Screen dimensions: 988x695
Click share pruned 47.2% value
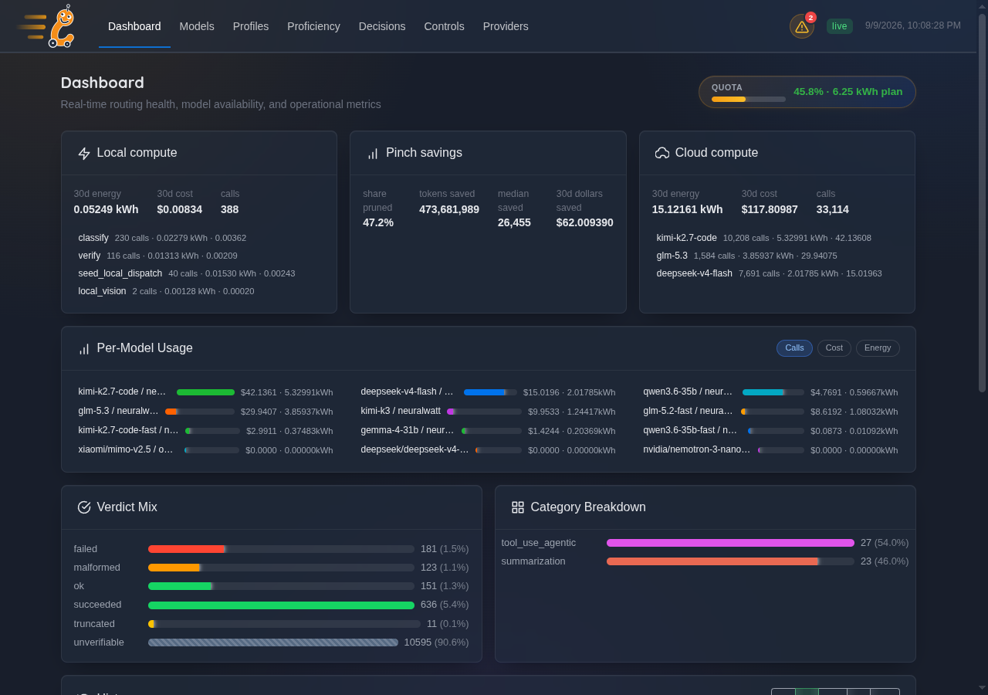click(x=378, y=222)
